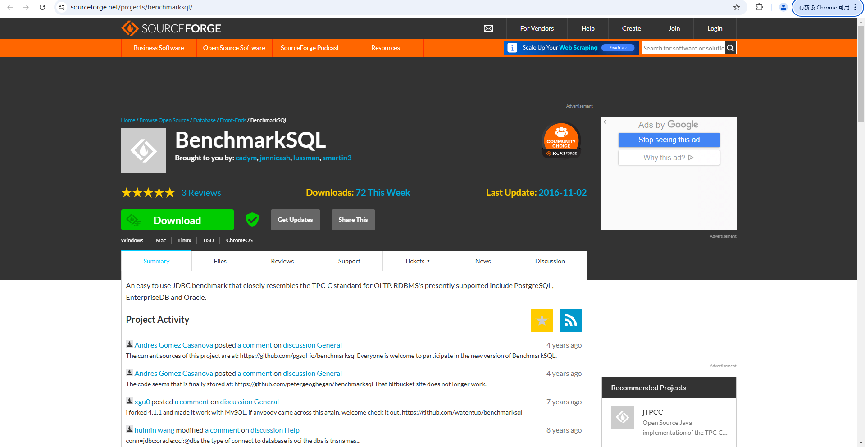Click the huimin wang user link
865x447 pixels.
155,430
